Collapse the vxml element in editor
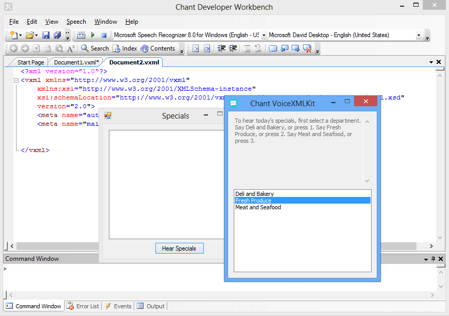Image resolution: width=449 pixels, height=316 pixels. click(17, 80)
